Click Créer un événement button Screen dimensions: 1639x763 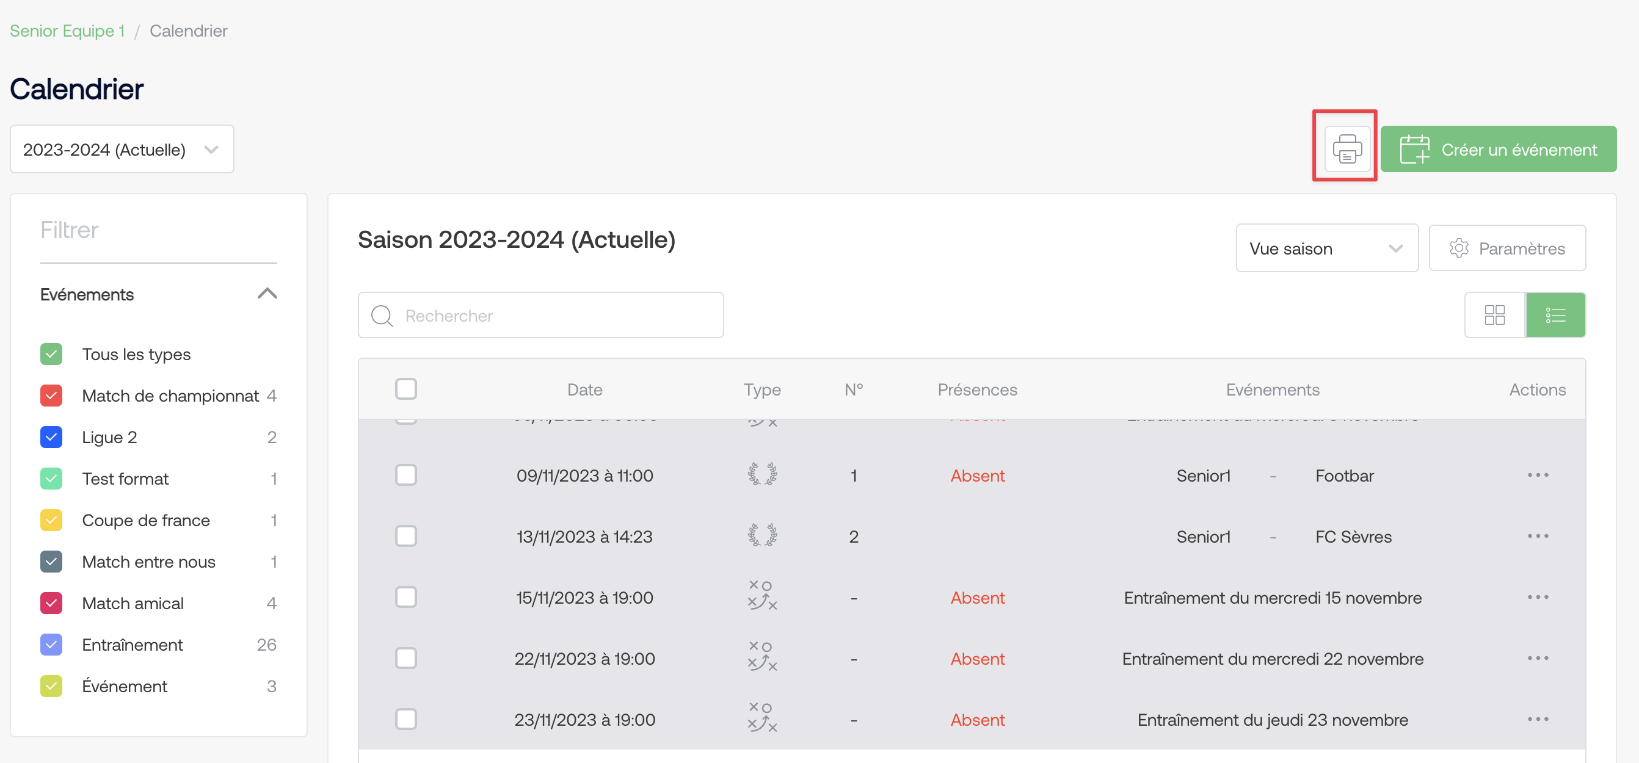[x=1498, y=149]
